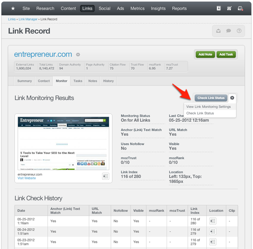
Task: Open the help question mark icon
Action: [x=239, y=31]
